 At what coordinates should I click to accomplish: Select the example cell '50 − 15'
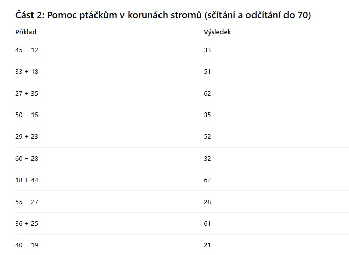click(27, 115)
